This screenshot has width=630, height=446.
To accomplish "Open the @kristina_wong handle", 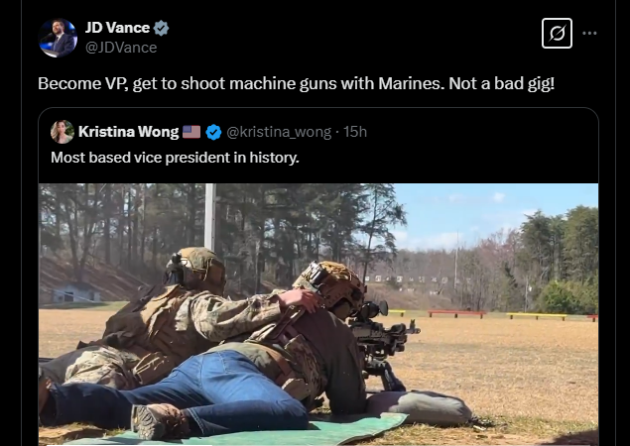I will 279,132.
